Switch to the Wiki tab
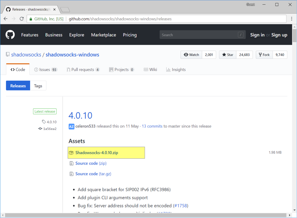The height and width of the screenshot is (218, 297). (x=150, y=69)
